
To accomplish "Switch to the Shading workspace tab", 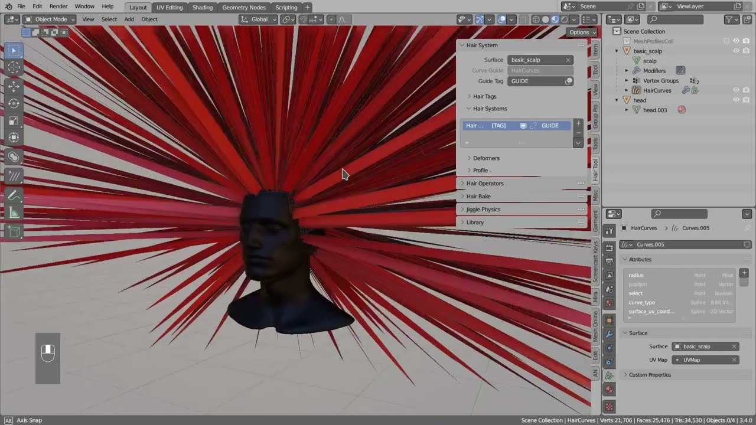I will (x=203, y=8).
